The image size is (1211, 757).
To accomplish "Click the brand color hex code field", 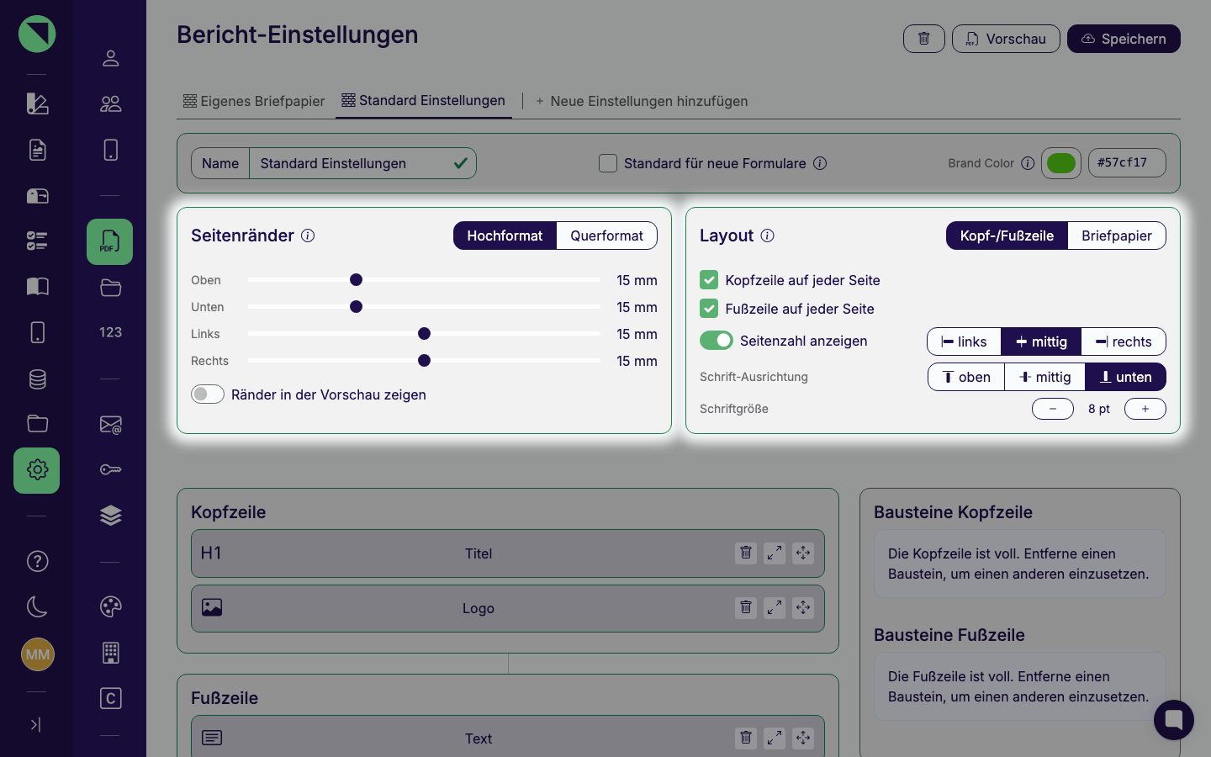I will click(1127, 163).
